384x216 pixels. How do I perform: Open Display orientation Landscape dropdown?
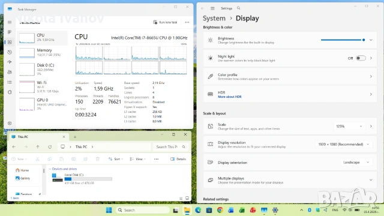(356, 163)
